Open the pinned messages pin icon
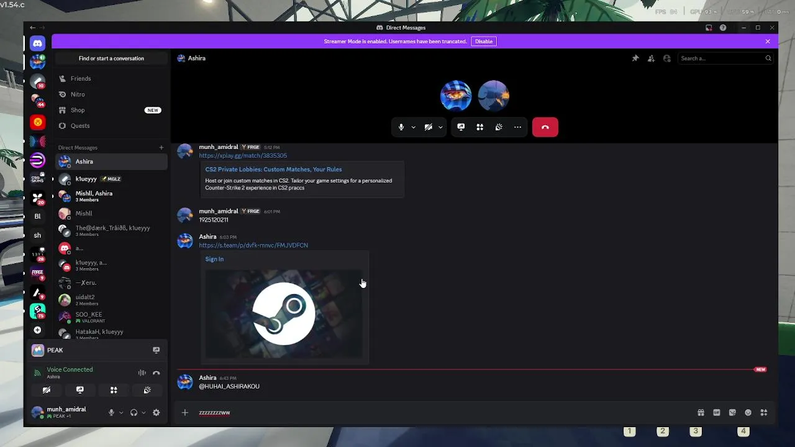This screenshot has height=447, width=795. [635, 58]
